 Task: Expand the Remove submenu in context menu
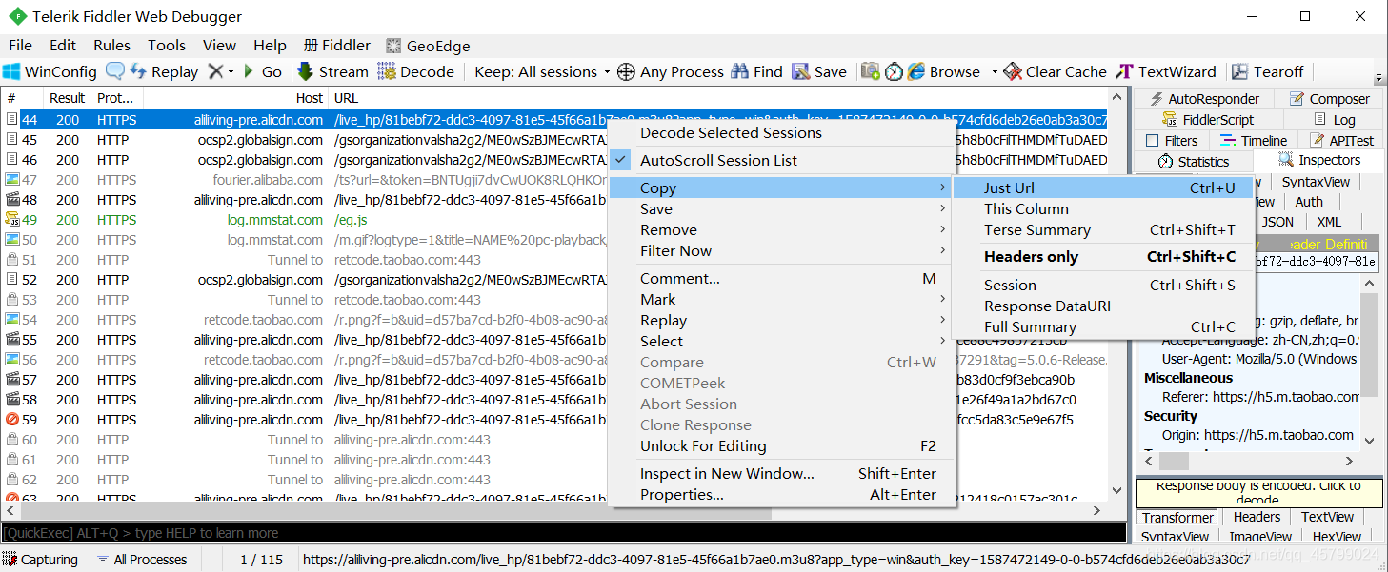pyautogui.click(x=781, y=230)
